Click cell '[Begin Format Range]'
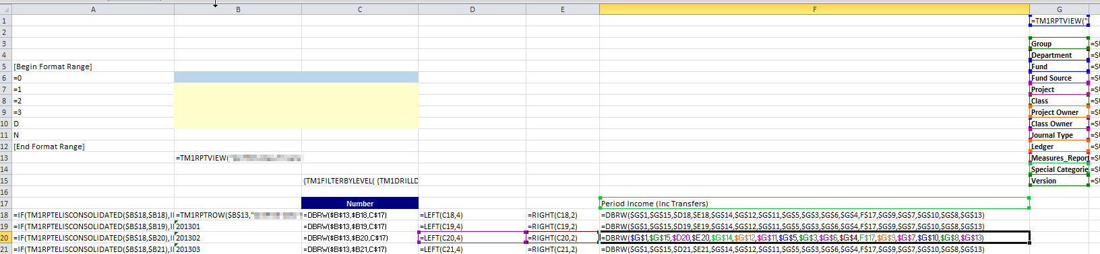This screenshot has width=1100, height=254. tap(93, 67)
